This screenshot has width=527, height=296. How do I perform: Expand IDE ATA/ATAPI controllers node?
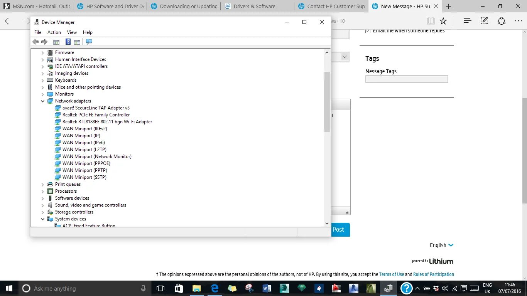click(43, 66)
